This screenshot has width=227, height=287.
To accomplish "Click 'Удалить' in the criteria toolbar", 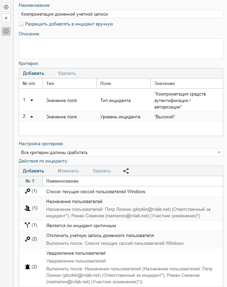I will coord(67,73).
